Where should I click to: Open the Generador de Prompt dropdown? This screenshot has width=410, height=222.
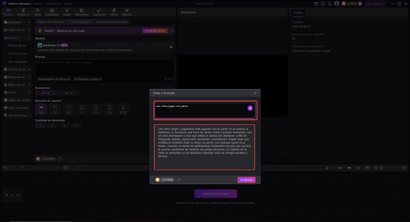(x=54, y=79)
